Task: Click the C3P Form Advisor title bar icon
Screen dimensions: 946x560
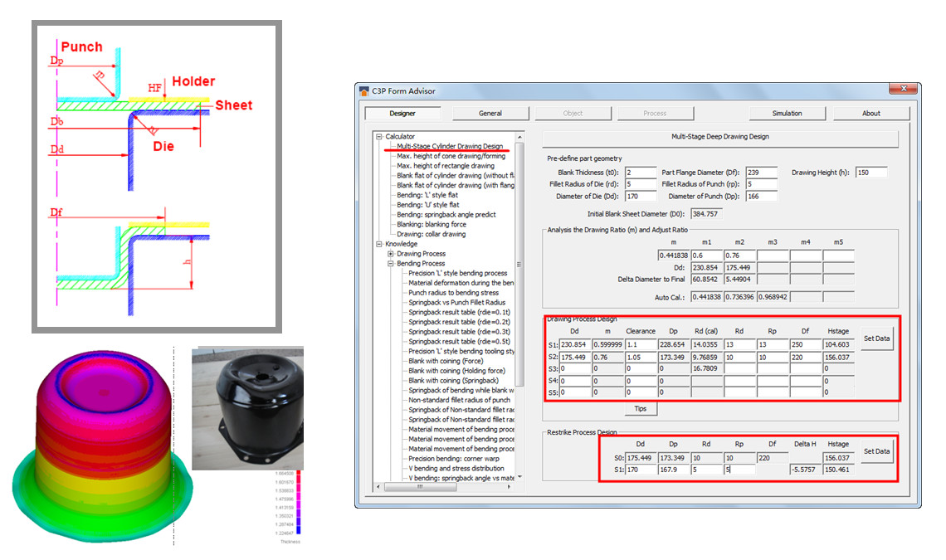Action: tap(364, 91)
